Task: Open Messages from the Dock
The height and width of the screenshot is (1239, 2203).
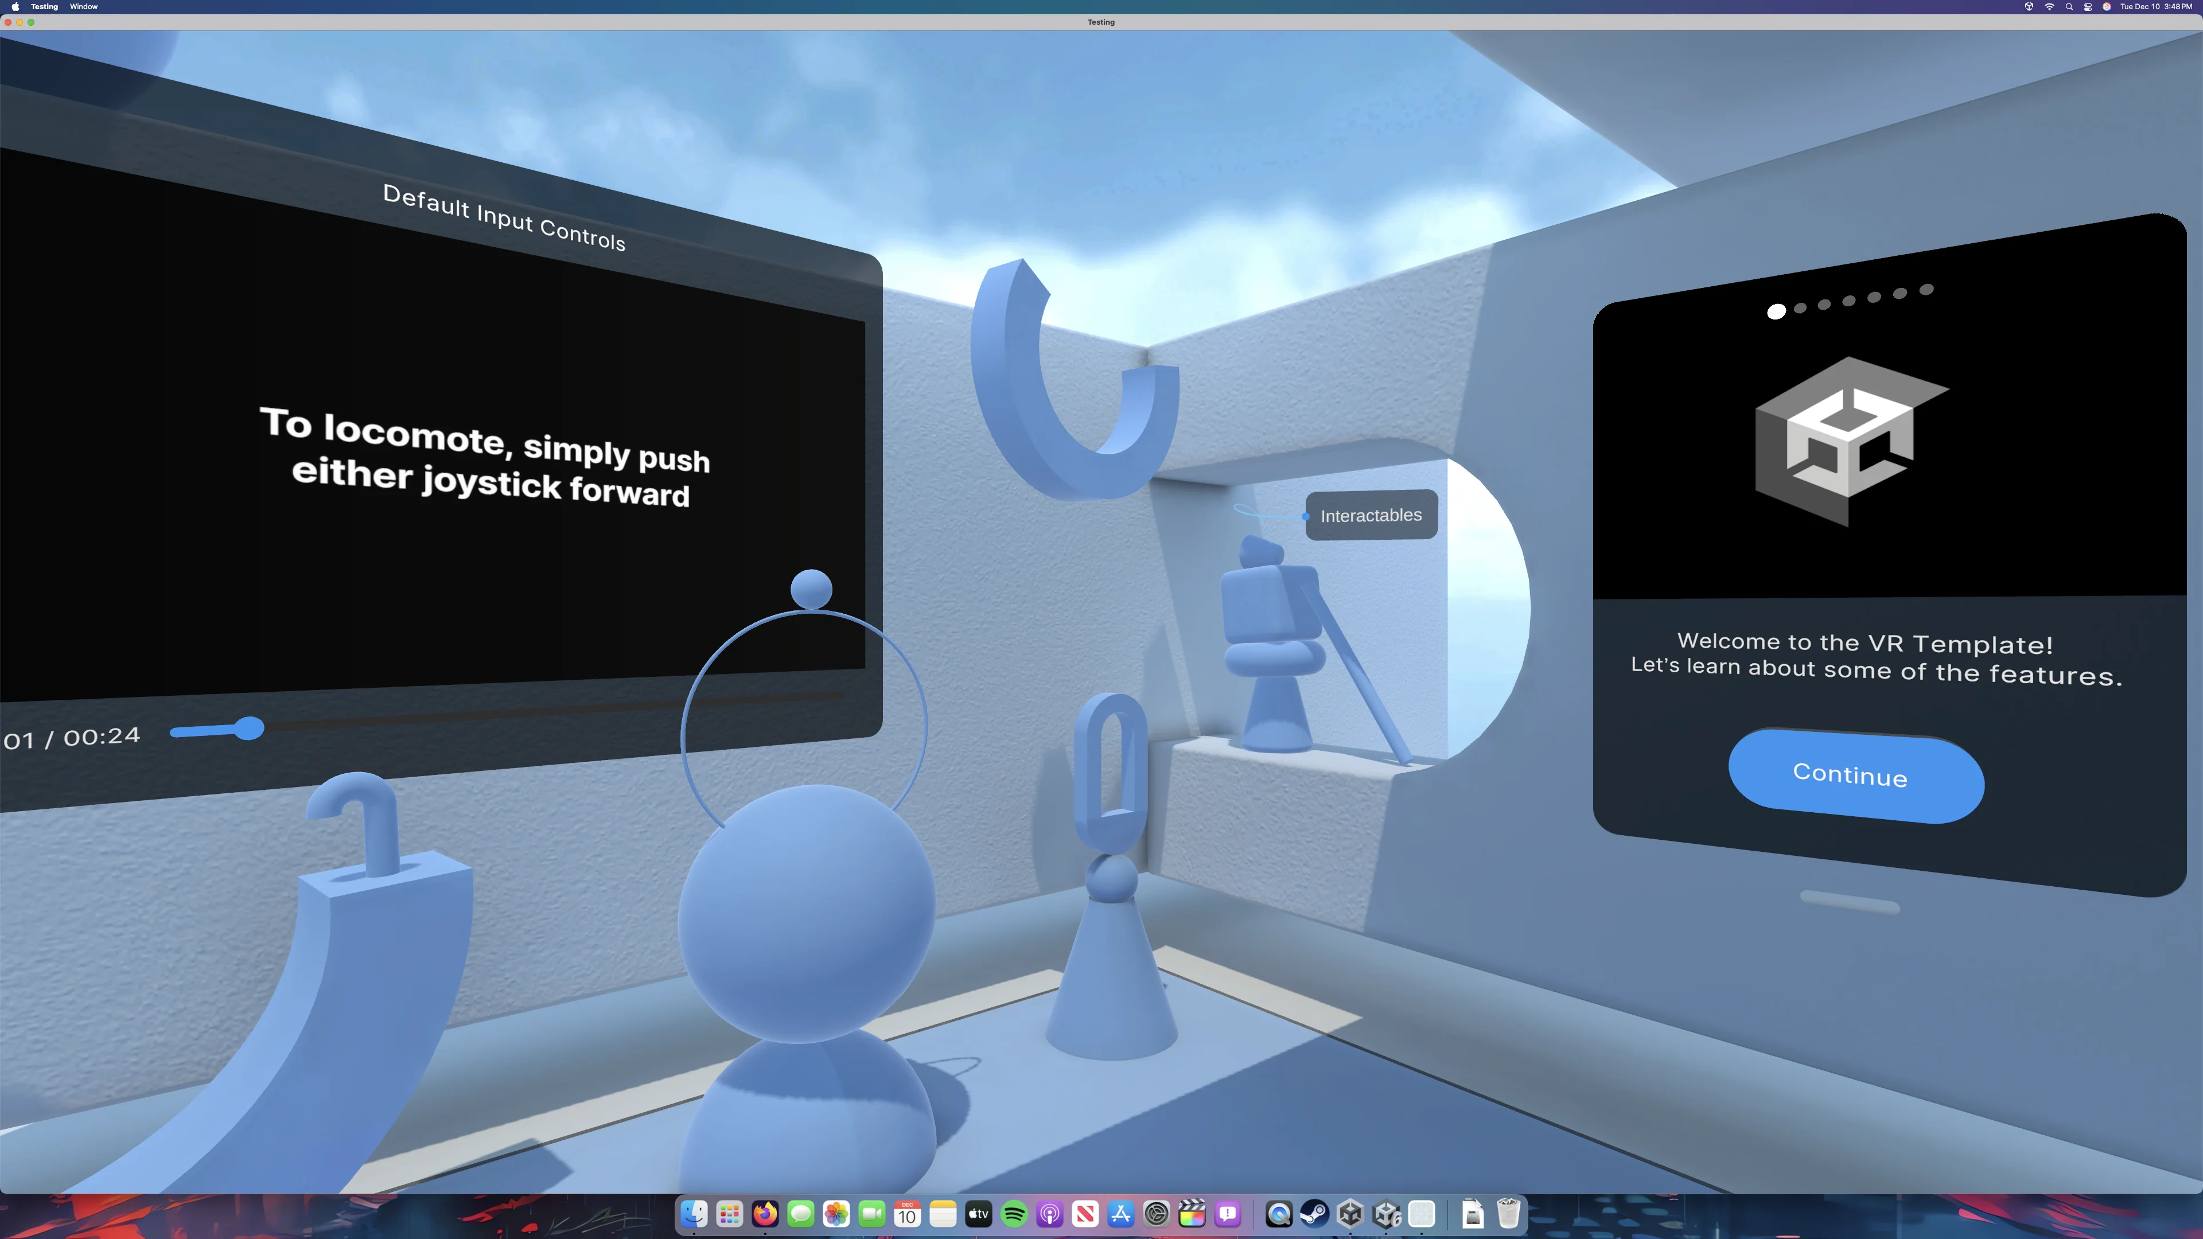Action: (801, 1213)
